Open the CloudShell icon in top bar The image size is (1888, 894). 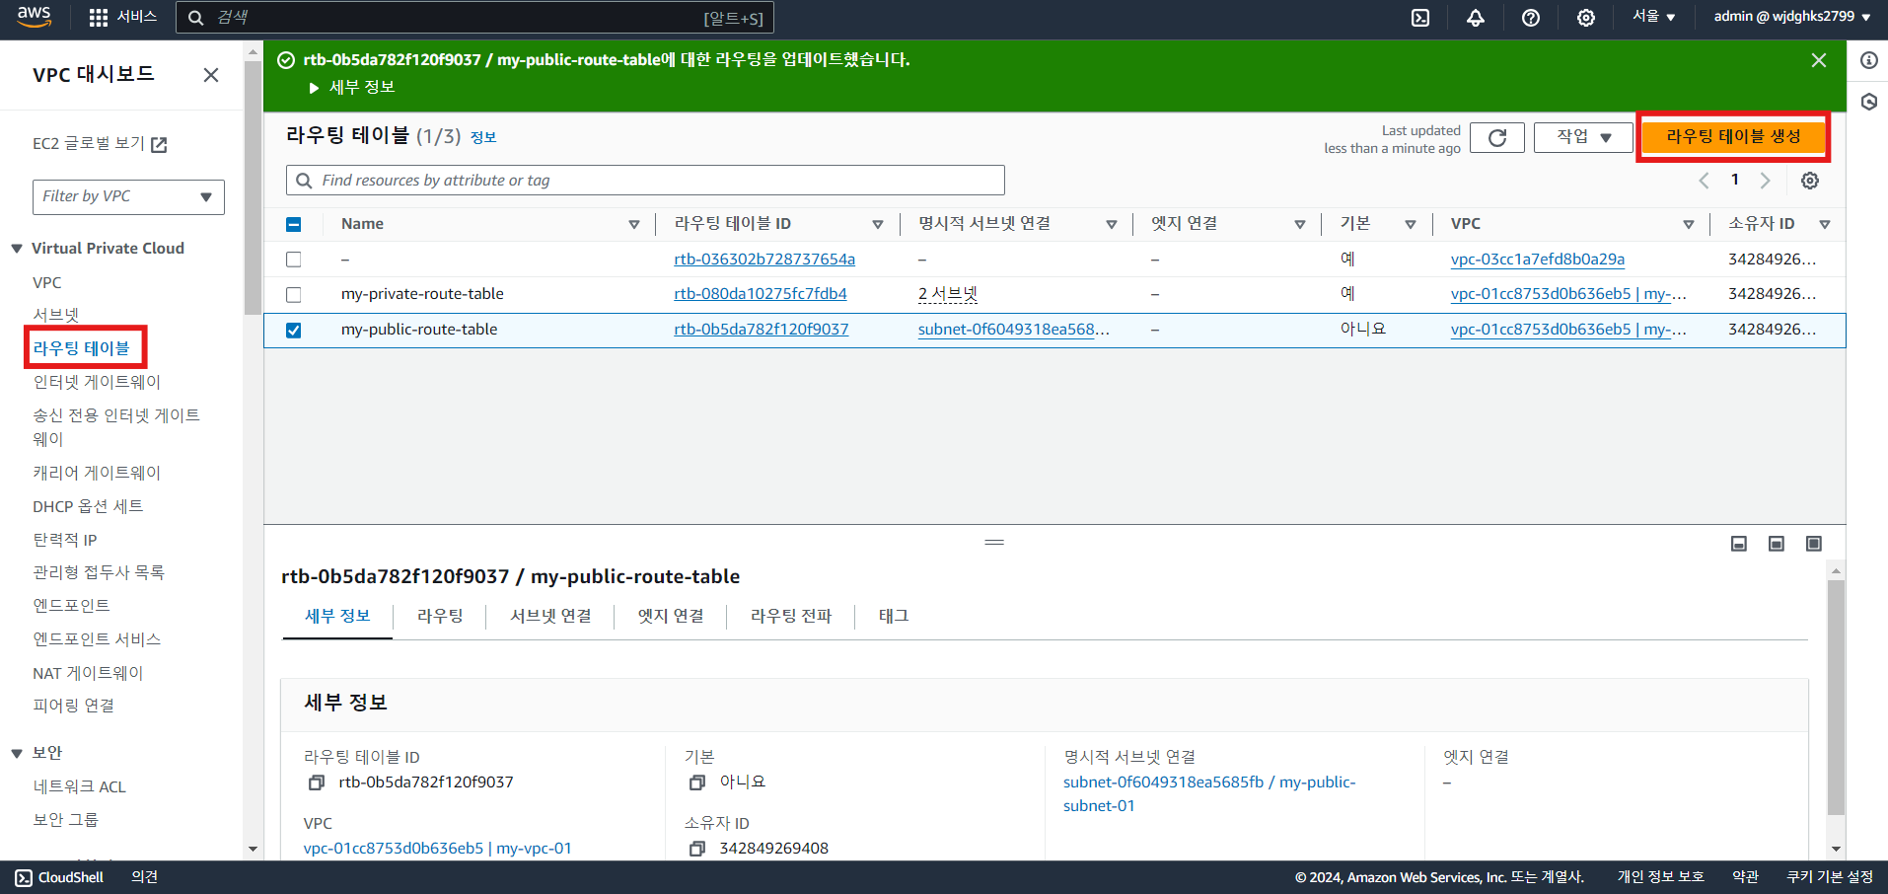tap(1420, 18)
